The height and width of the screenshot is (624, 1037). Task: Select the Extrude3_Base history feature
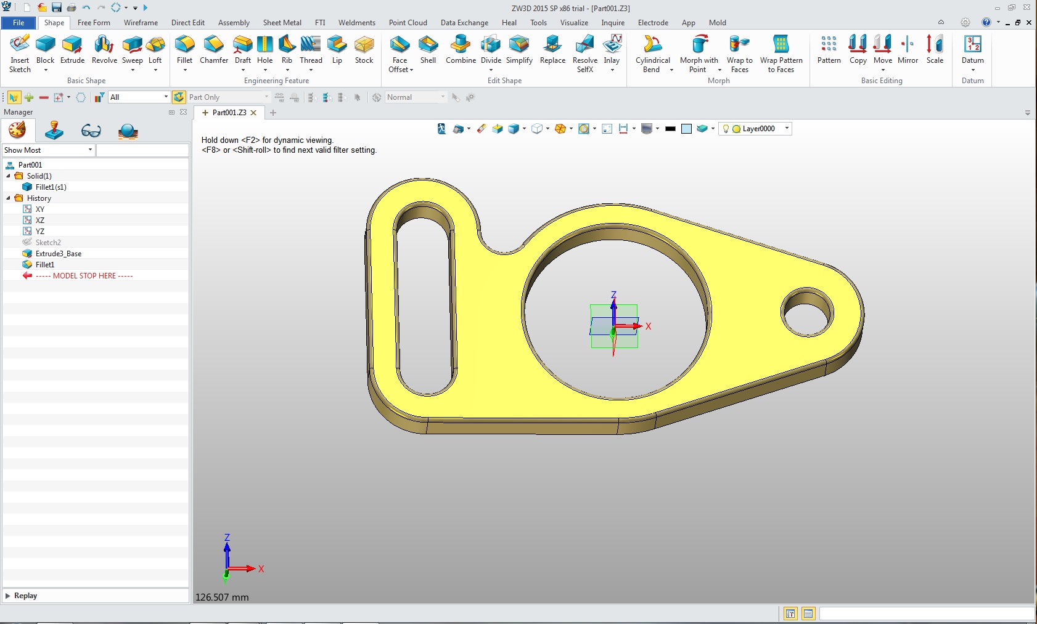[58, 254]
